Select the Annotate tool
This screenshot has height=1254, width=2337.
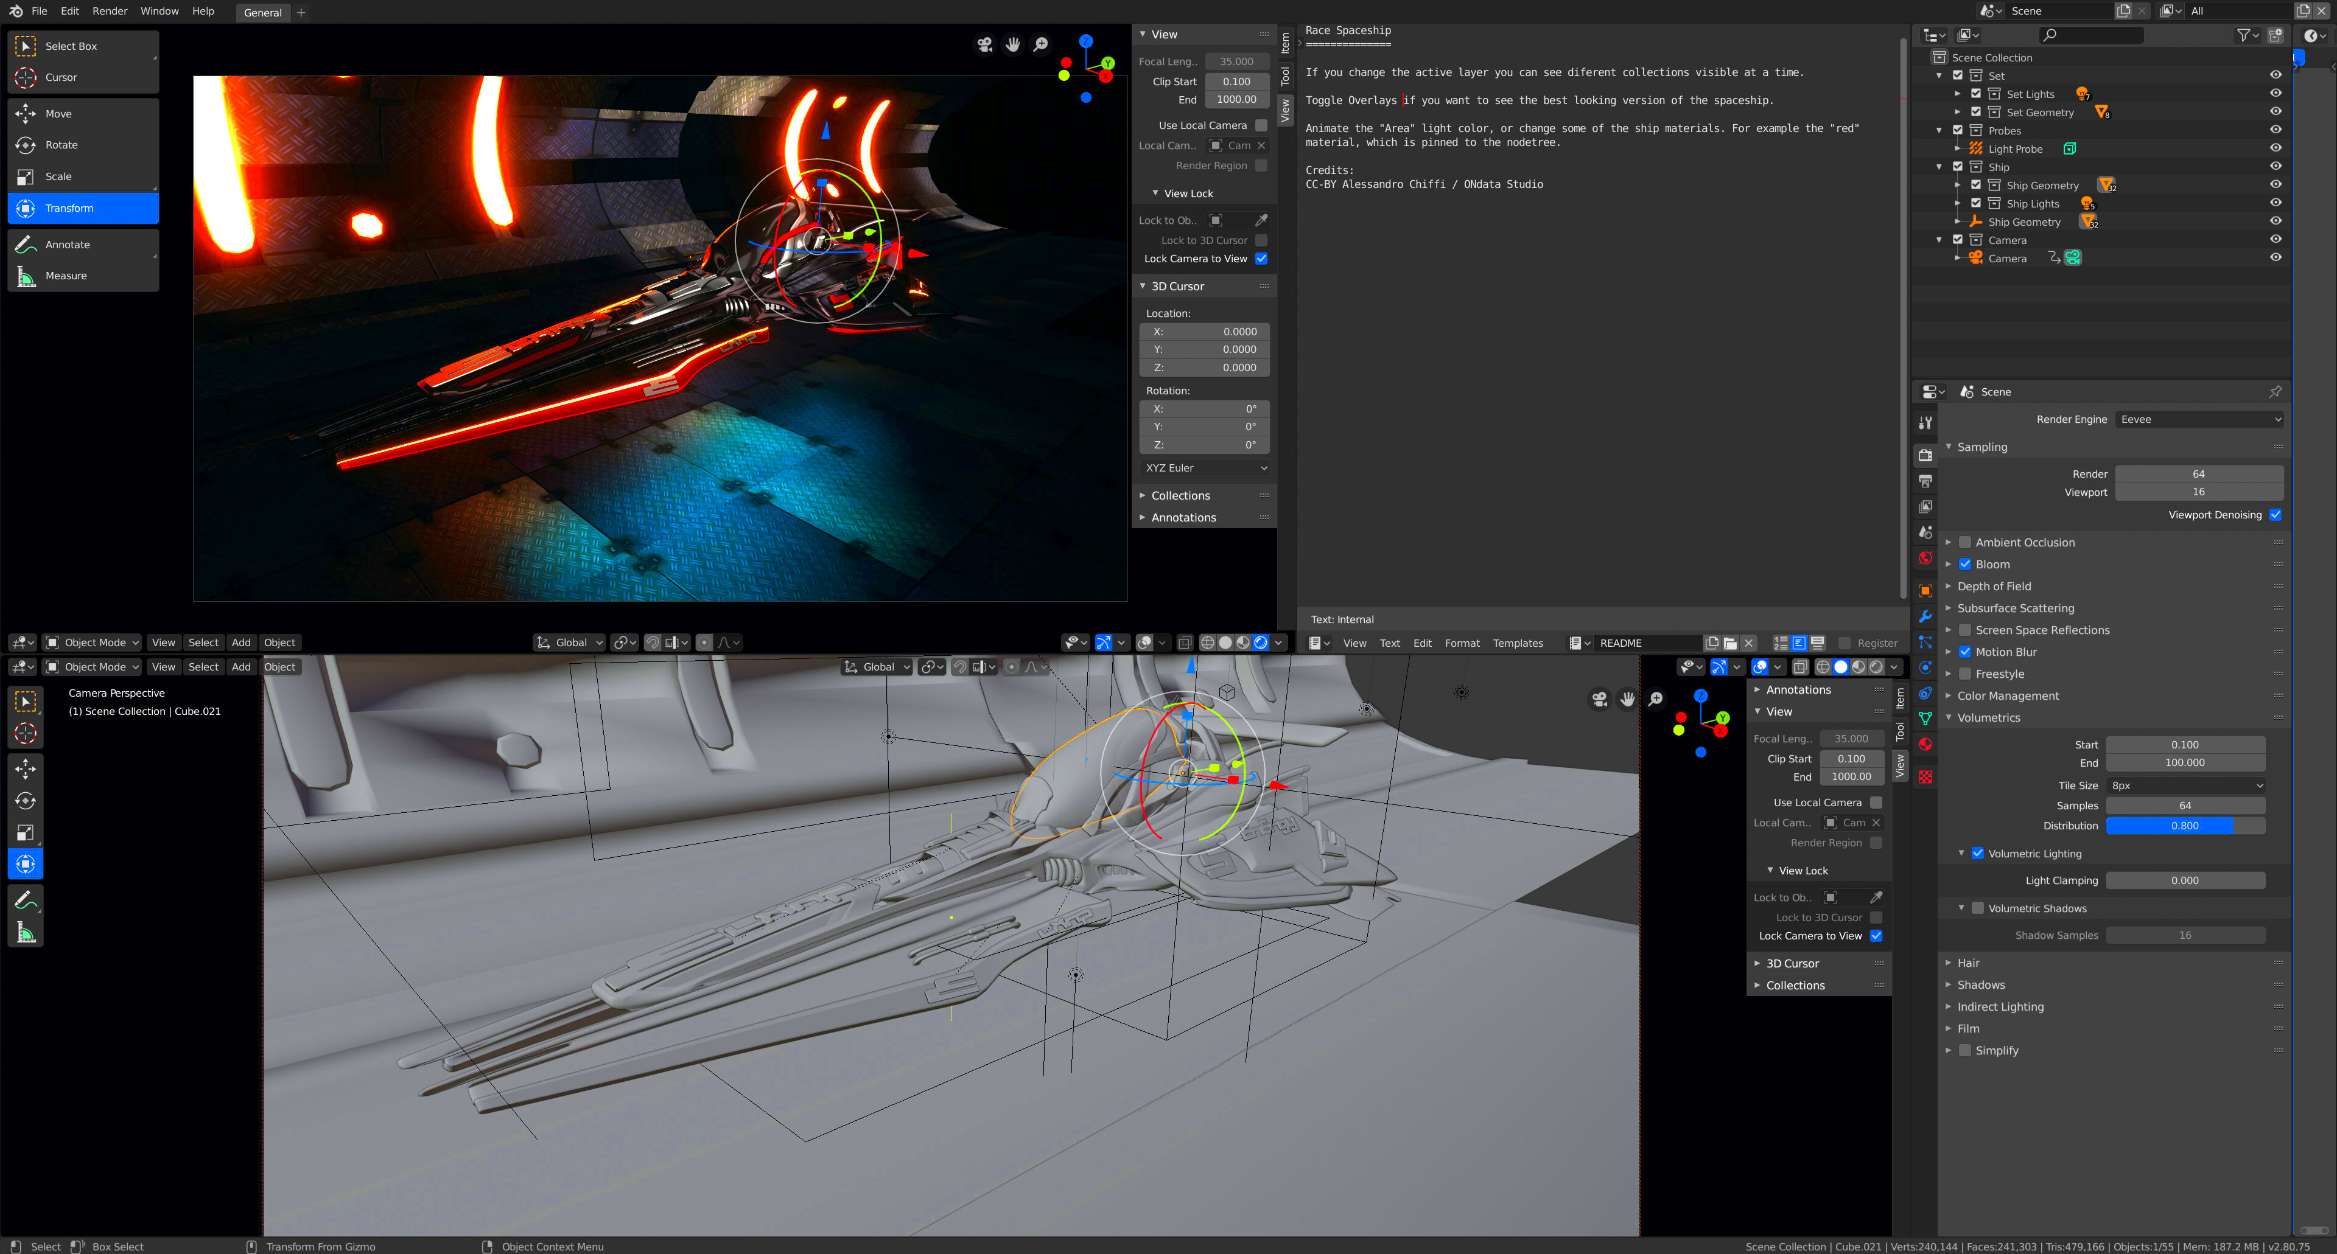pyautogui.click(x=83, y=245)
